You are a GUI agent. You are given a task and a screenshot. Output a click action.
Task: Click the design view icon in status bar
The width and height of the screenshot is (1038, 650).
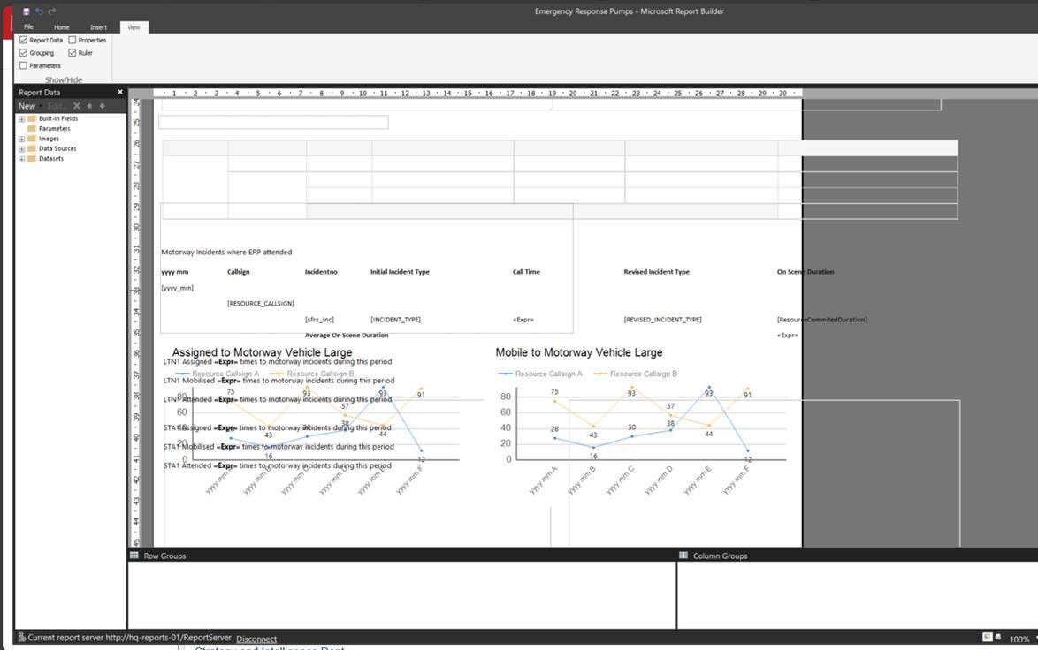coord(987,638)
